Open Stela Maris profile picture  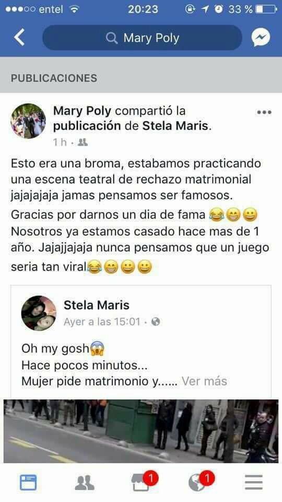click(39, 313)
